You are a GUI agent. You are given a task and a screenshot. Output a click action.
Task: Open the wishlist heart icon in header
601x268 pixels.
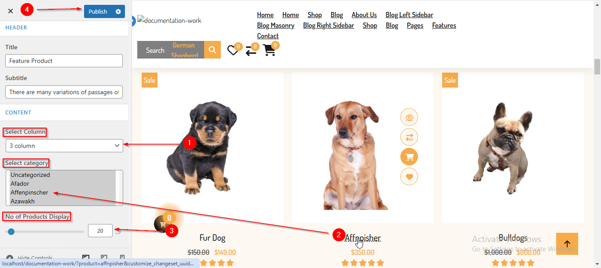[x=233, y=51]
